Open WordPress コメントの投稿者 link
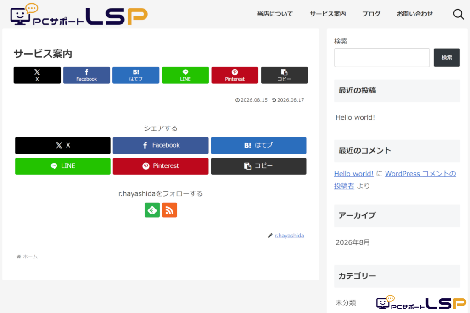 pyautogui.click(x=420, y=174)
